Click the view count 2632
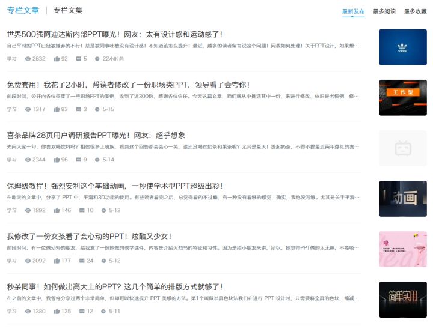 coord(39,59)
